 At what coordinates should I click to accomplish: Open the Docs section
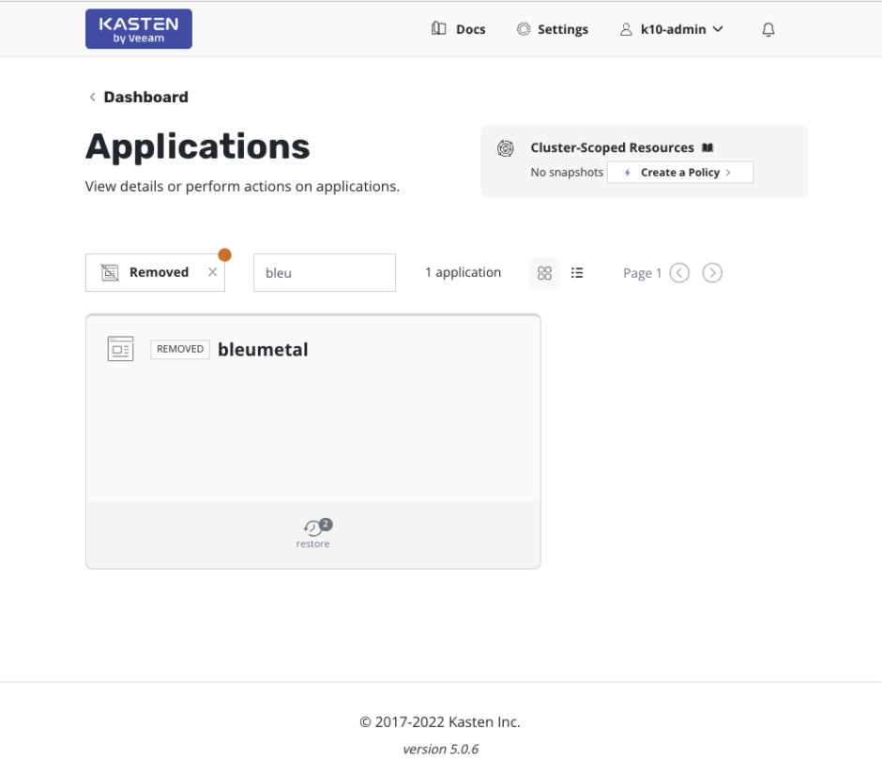pos(459,29)
